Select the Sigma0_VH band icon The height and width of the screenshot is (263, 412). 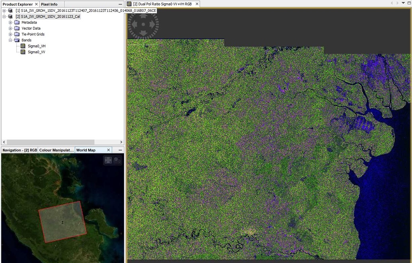point(23,46)
